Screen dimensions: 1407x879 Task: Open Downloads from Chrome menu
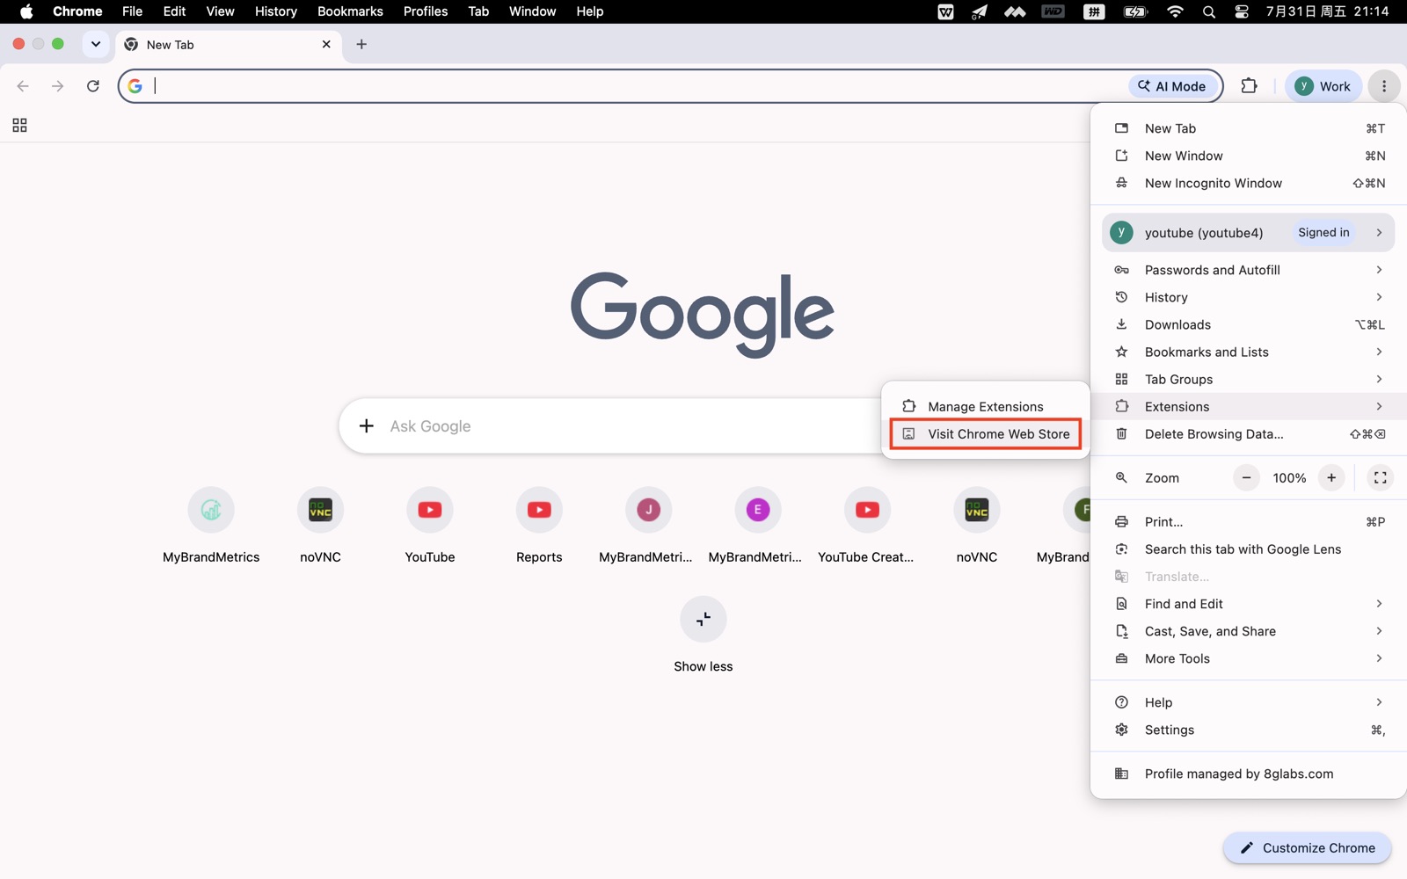coord(1249,324)
